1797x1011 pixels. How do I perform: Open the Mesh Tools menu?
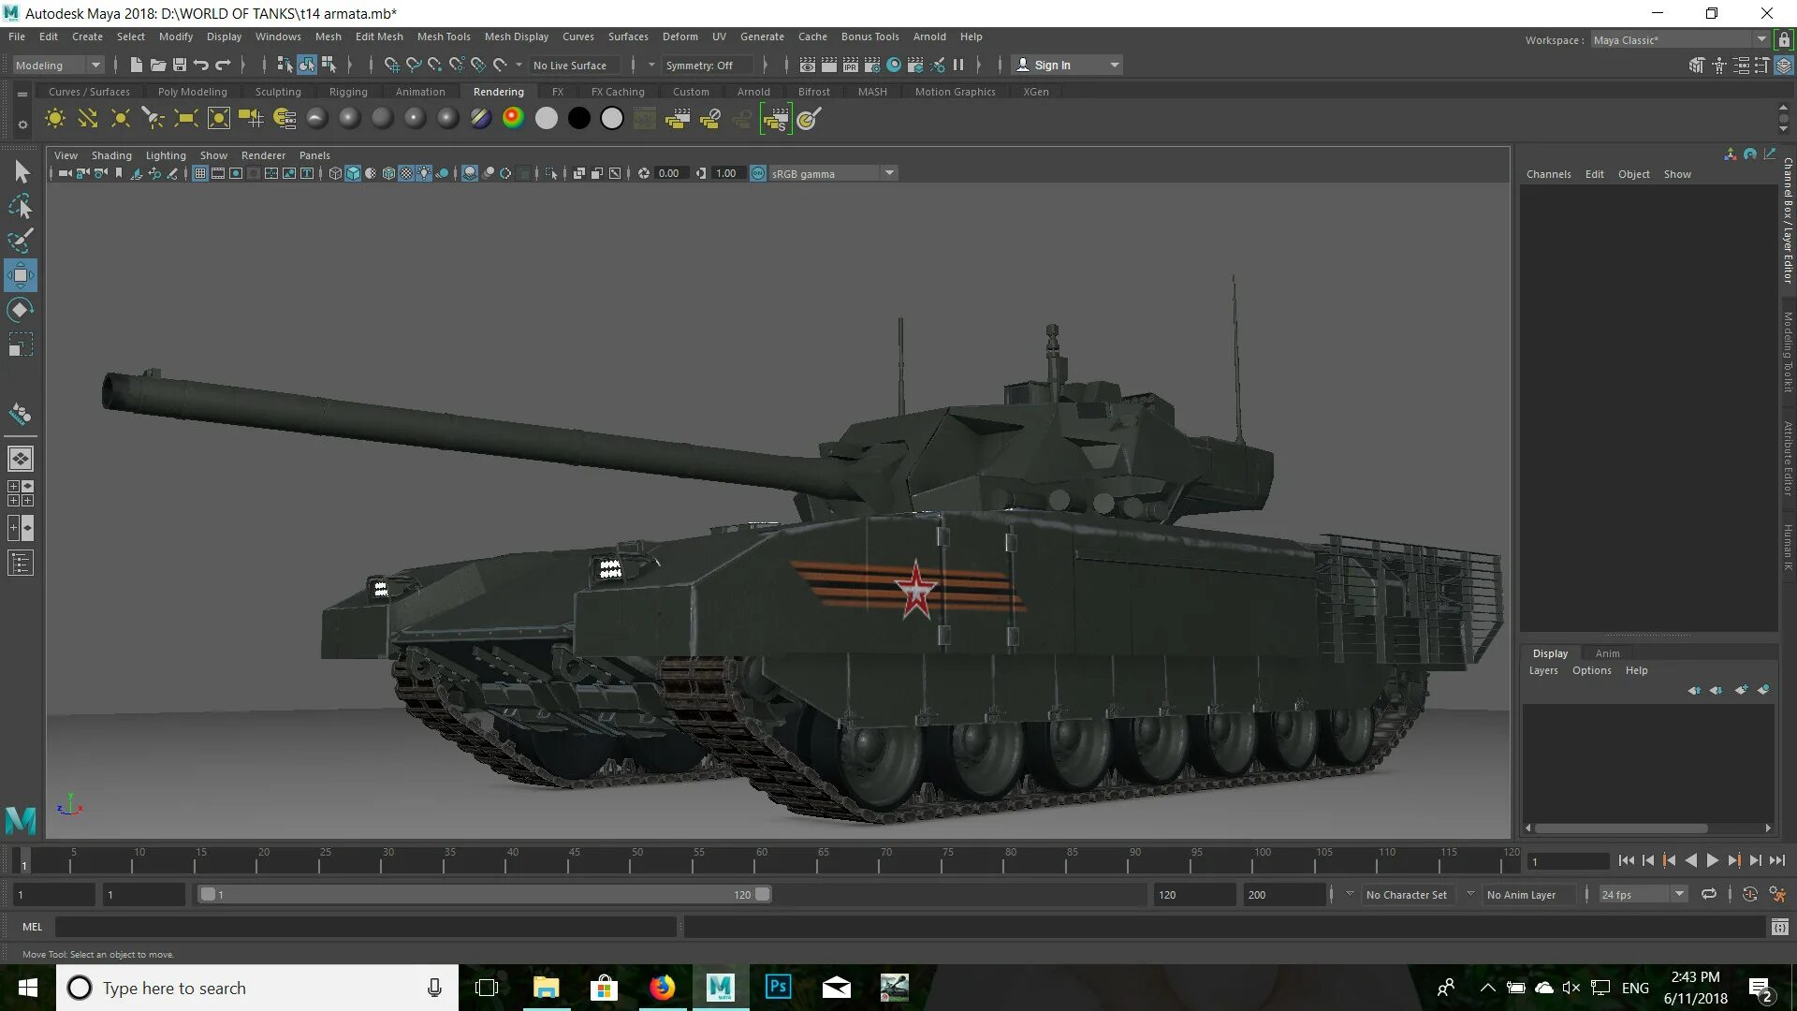(444, 37)
